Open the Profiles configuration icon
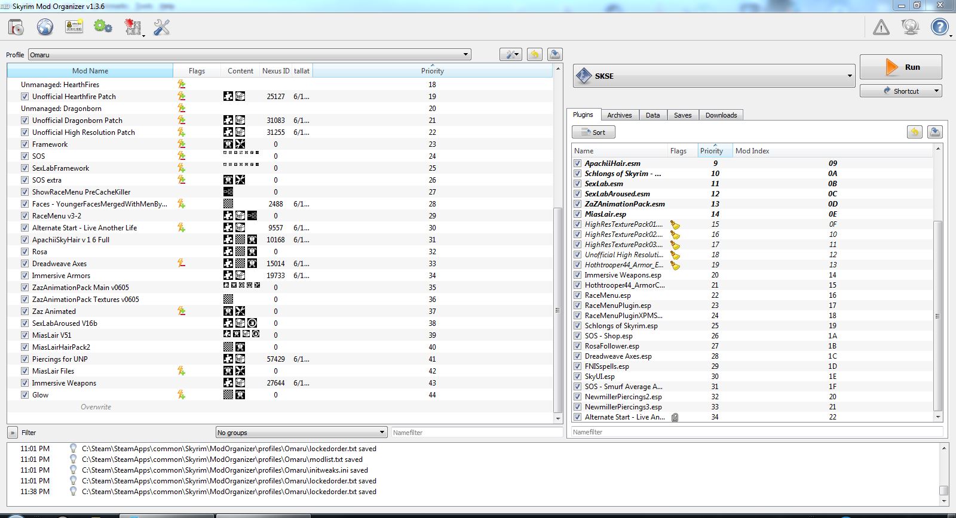This screenshot has height=518, width=956. click(x=74, y=27)
